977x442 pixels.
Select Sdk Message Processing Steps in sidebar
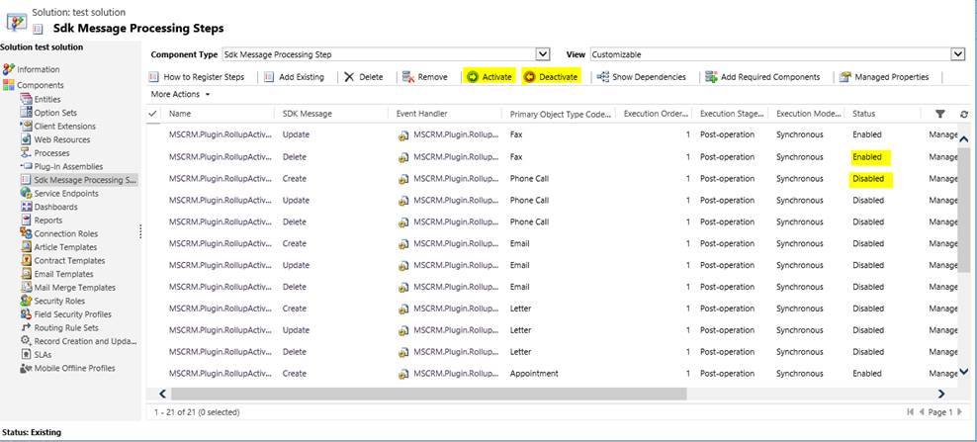[x=78, y=180]
